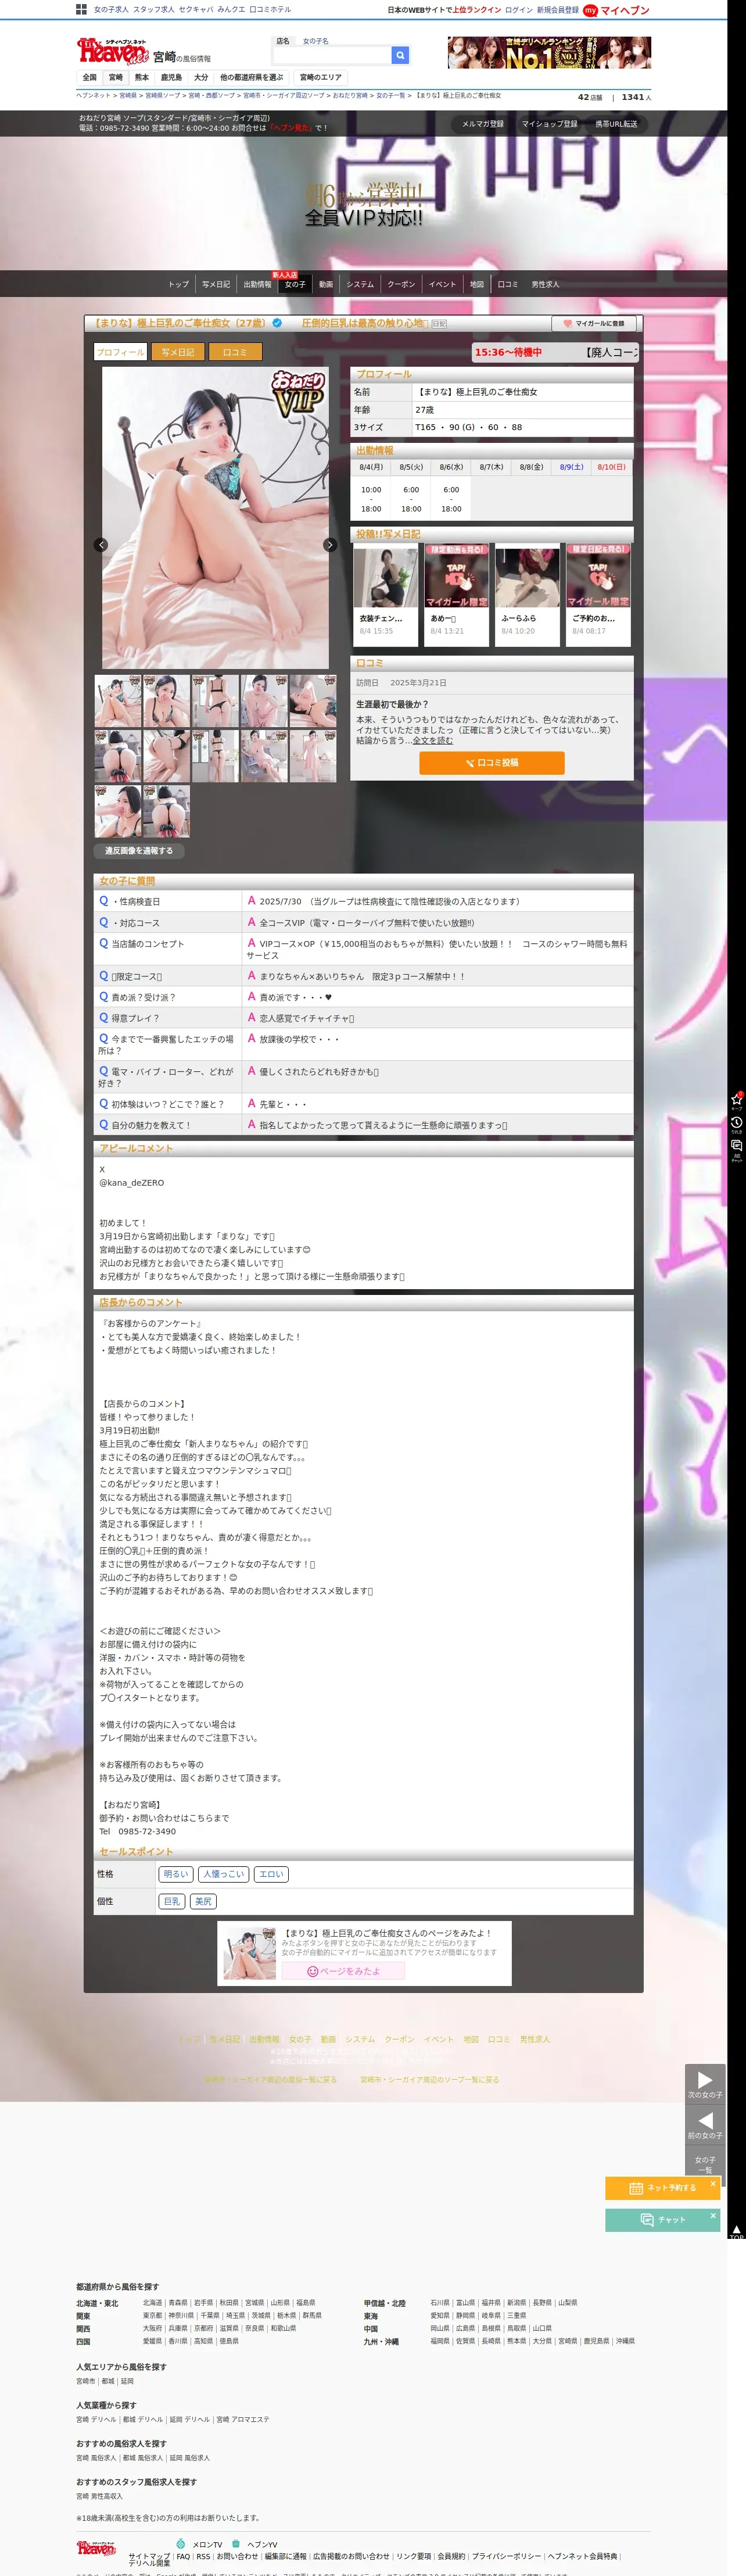Click the 全文を読む review link

click(433, 741)
